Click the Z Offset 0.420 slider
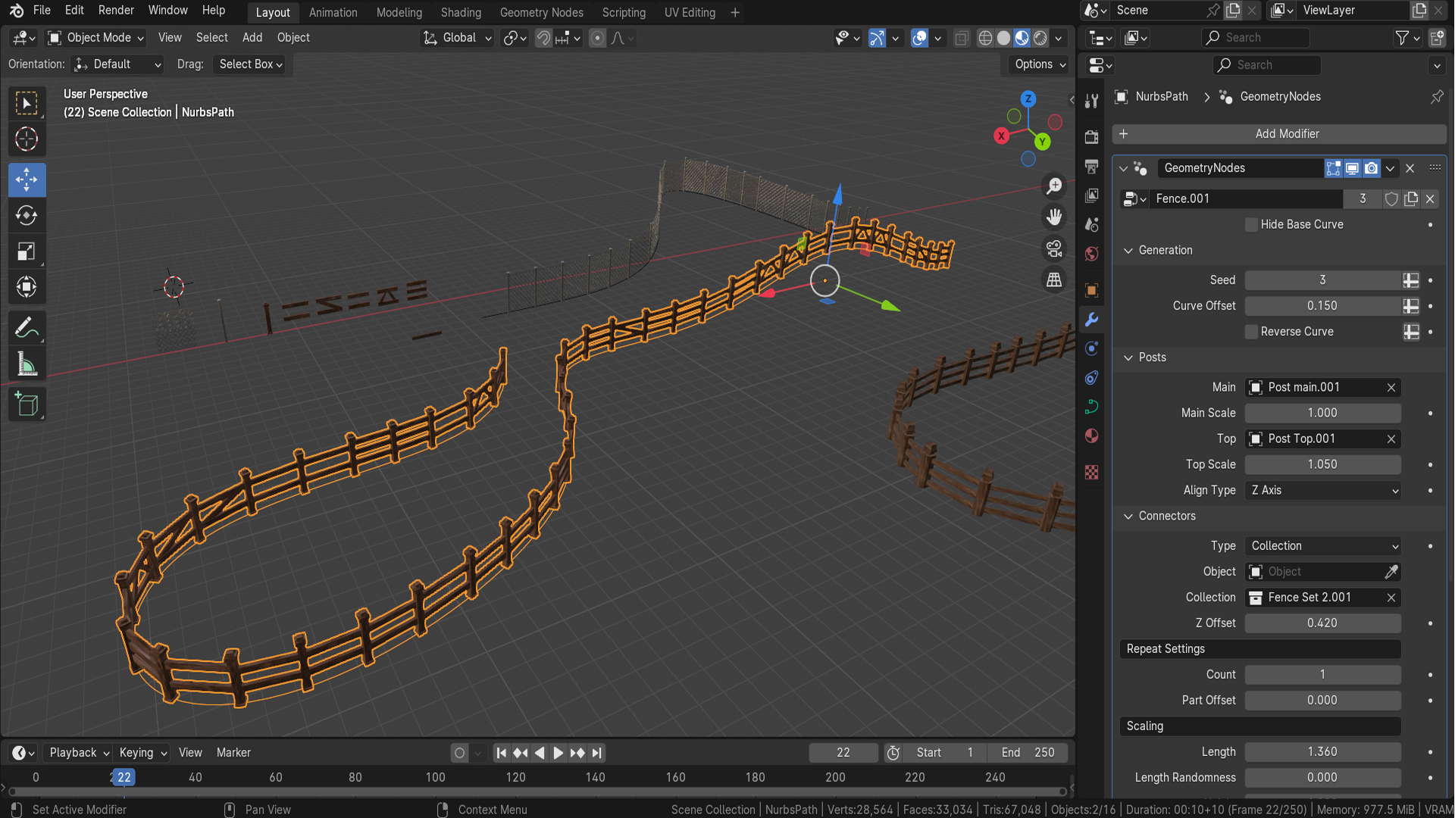Screen dimensions: 1455x818 1323,623
